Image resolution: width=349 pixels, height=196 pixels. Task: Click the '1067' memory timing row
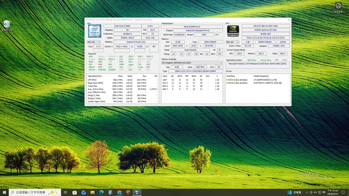(x=191, y=80)
